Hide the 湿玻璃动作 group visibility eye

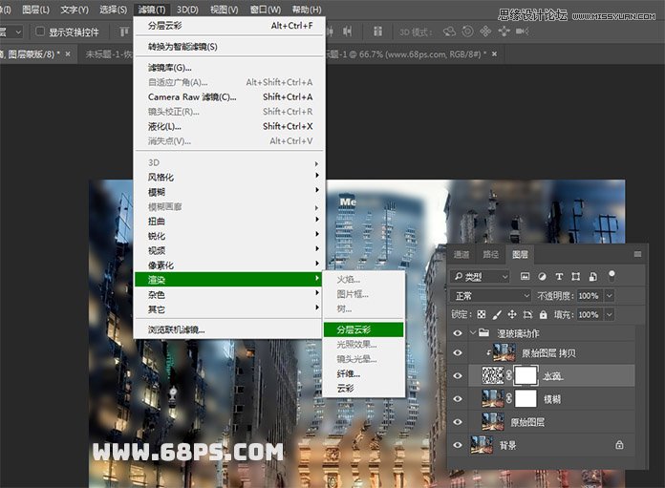click(458, 333)
